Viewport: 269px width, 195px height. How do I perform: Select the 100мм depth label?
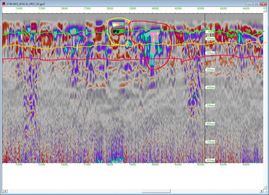pos(210,39)
